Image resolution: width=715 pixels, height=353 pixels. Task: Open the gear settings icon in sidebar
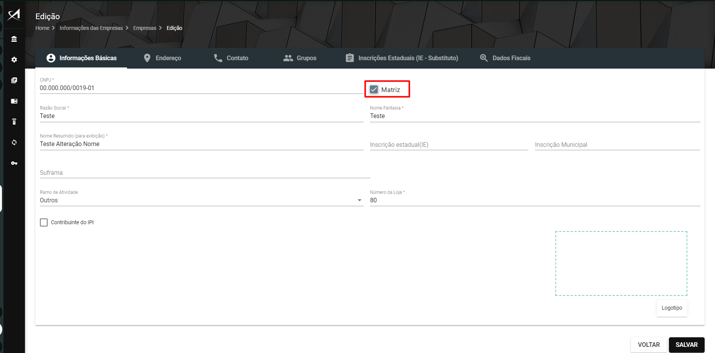14,60
